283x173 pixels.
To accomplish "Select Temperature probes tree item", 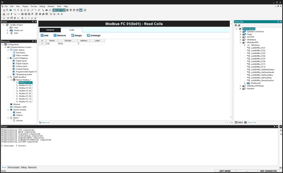I will pos(24,74).
